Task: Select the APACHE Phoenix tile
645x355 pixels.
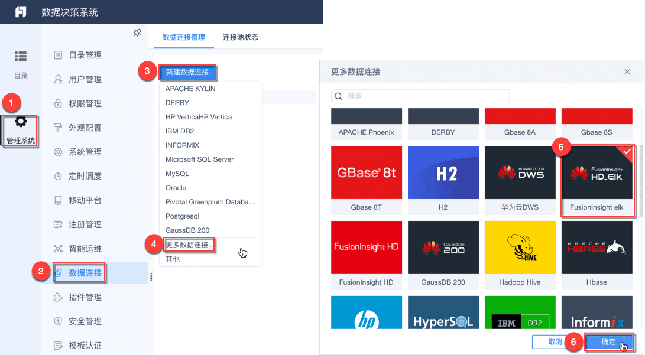Action: pyautogui.click(x=367, y=123)
